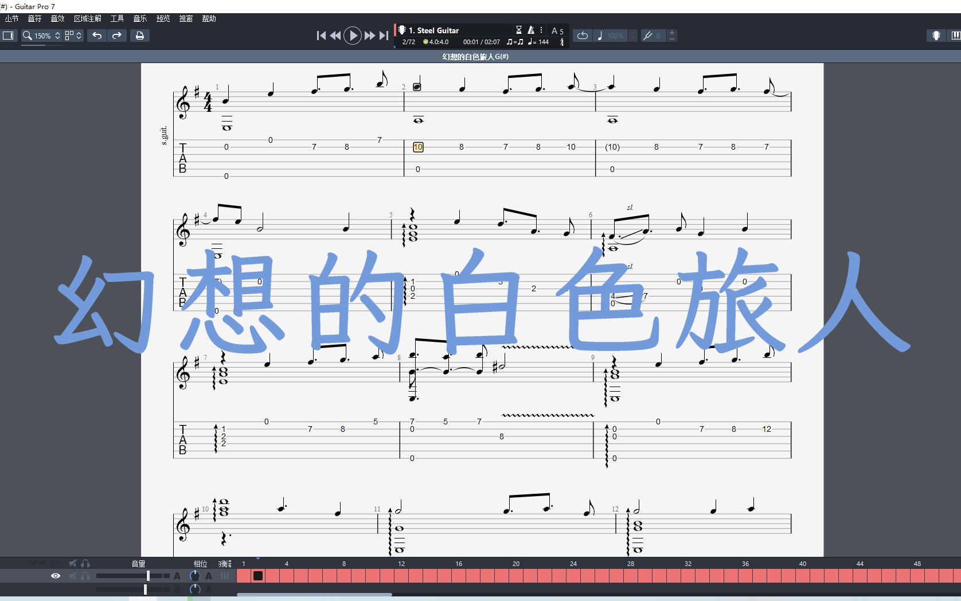Click the 100% relative speed field
The width and height of the screenshot is (961, 601).
[x=616, y=36]
